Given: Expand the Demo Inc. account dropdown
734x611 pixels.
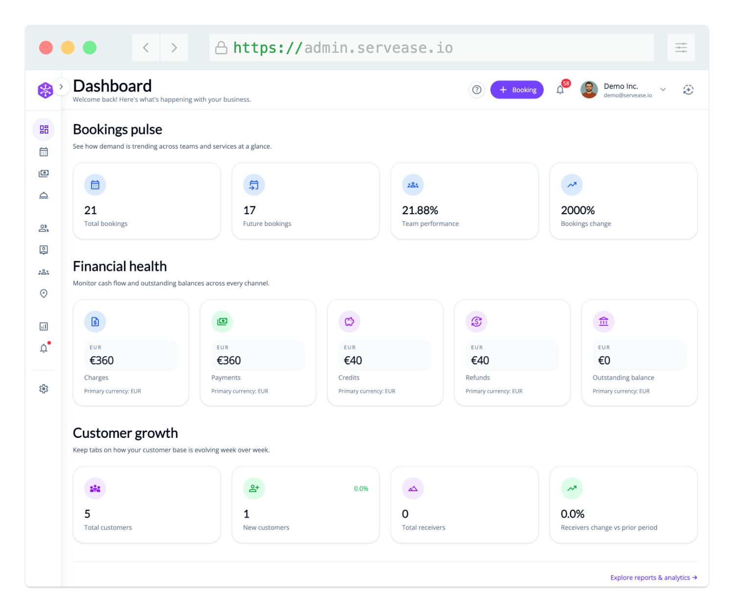Looking at the screenshot, I should click(663, 89).
